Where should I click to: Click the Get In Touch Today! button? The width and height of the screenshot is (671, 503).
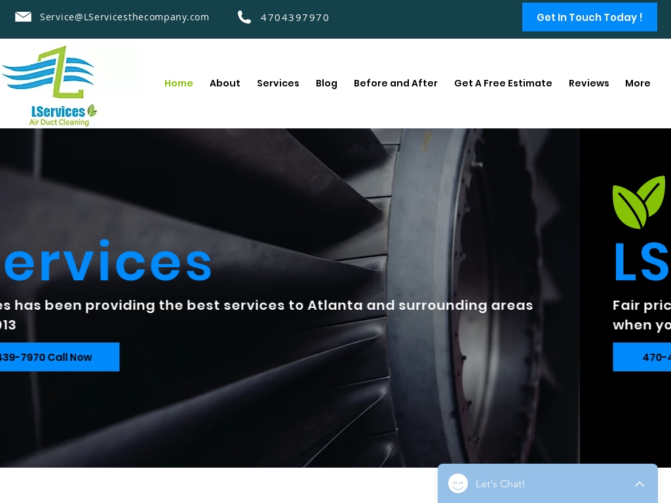point(589,17)
